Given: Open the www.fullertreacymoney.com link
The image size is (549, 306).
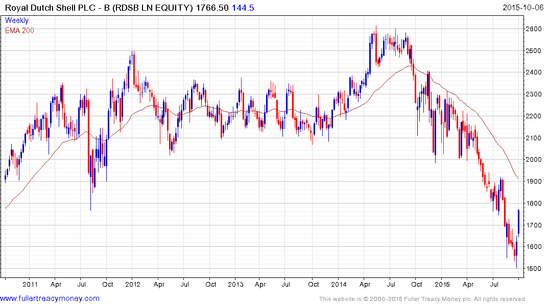Looking at the screenshot, I should click(50, 298).
